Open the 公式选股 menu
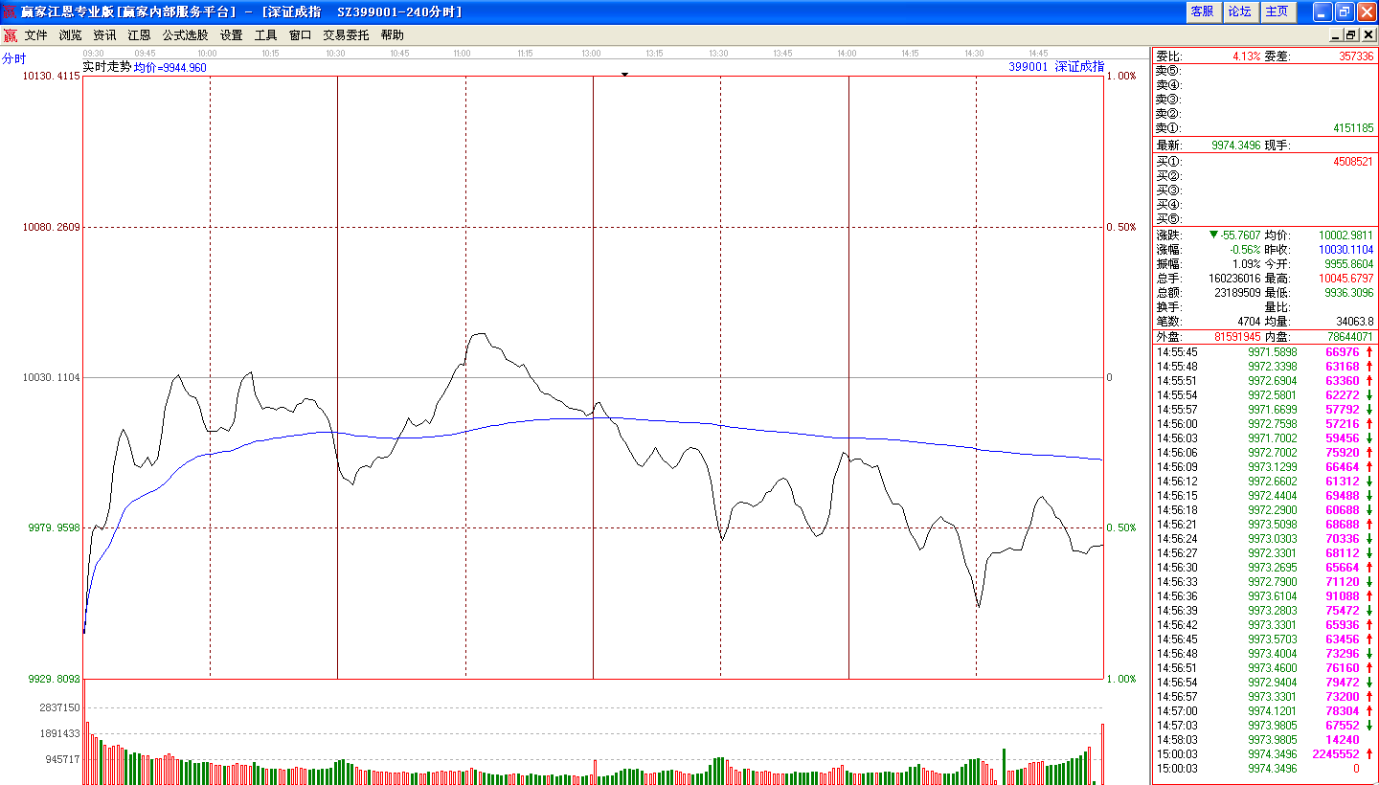This screenshot has height=785, width=1379. [x=185, y=35]
